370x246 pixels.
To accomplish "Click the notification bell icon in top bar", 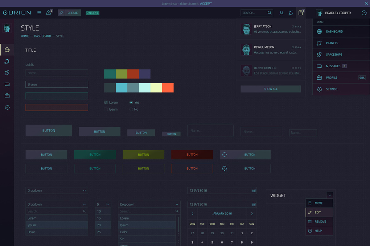I will click(x=48, y=13).
